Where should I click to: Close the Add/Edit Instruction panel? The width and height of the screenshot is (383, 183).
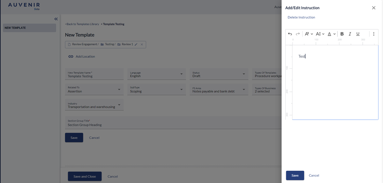tap(374, 8)
